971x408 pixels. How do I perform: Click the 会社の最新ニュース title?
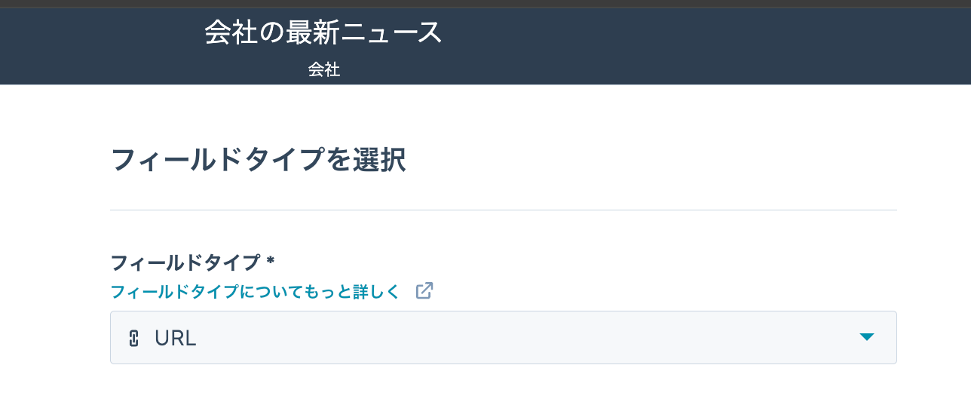323,32
